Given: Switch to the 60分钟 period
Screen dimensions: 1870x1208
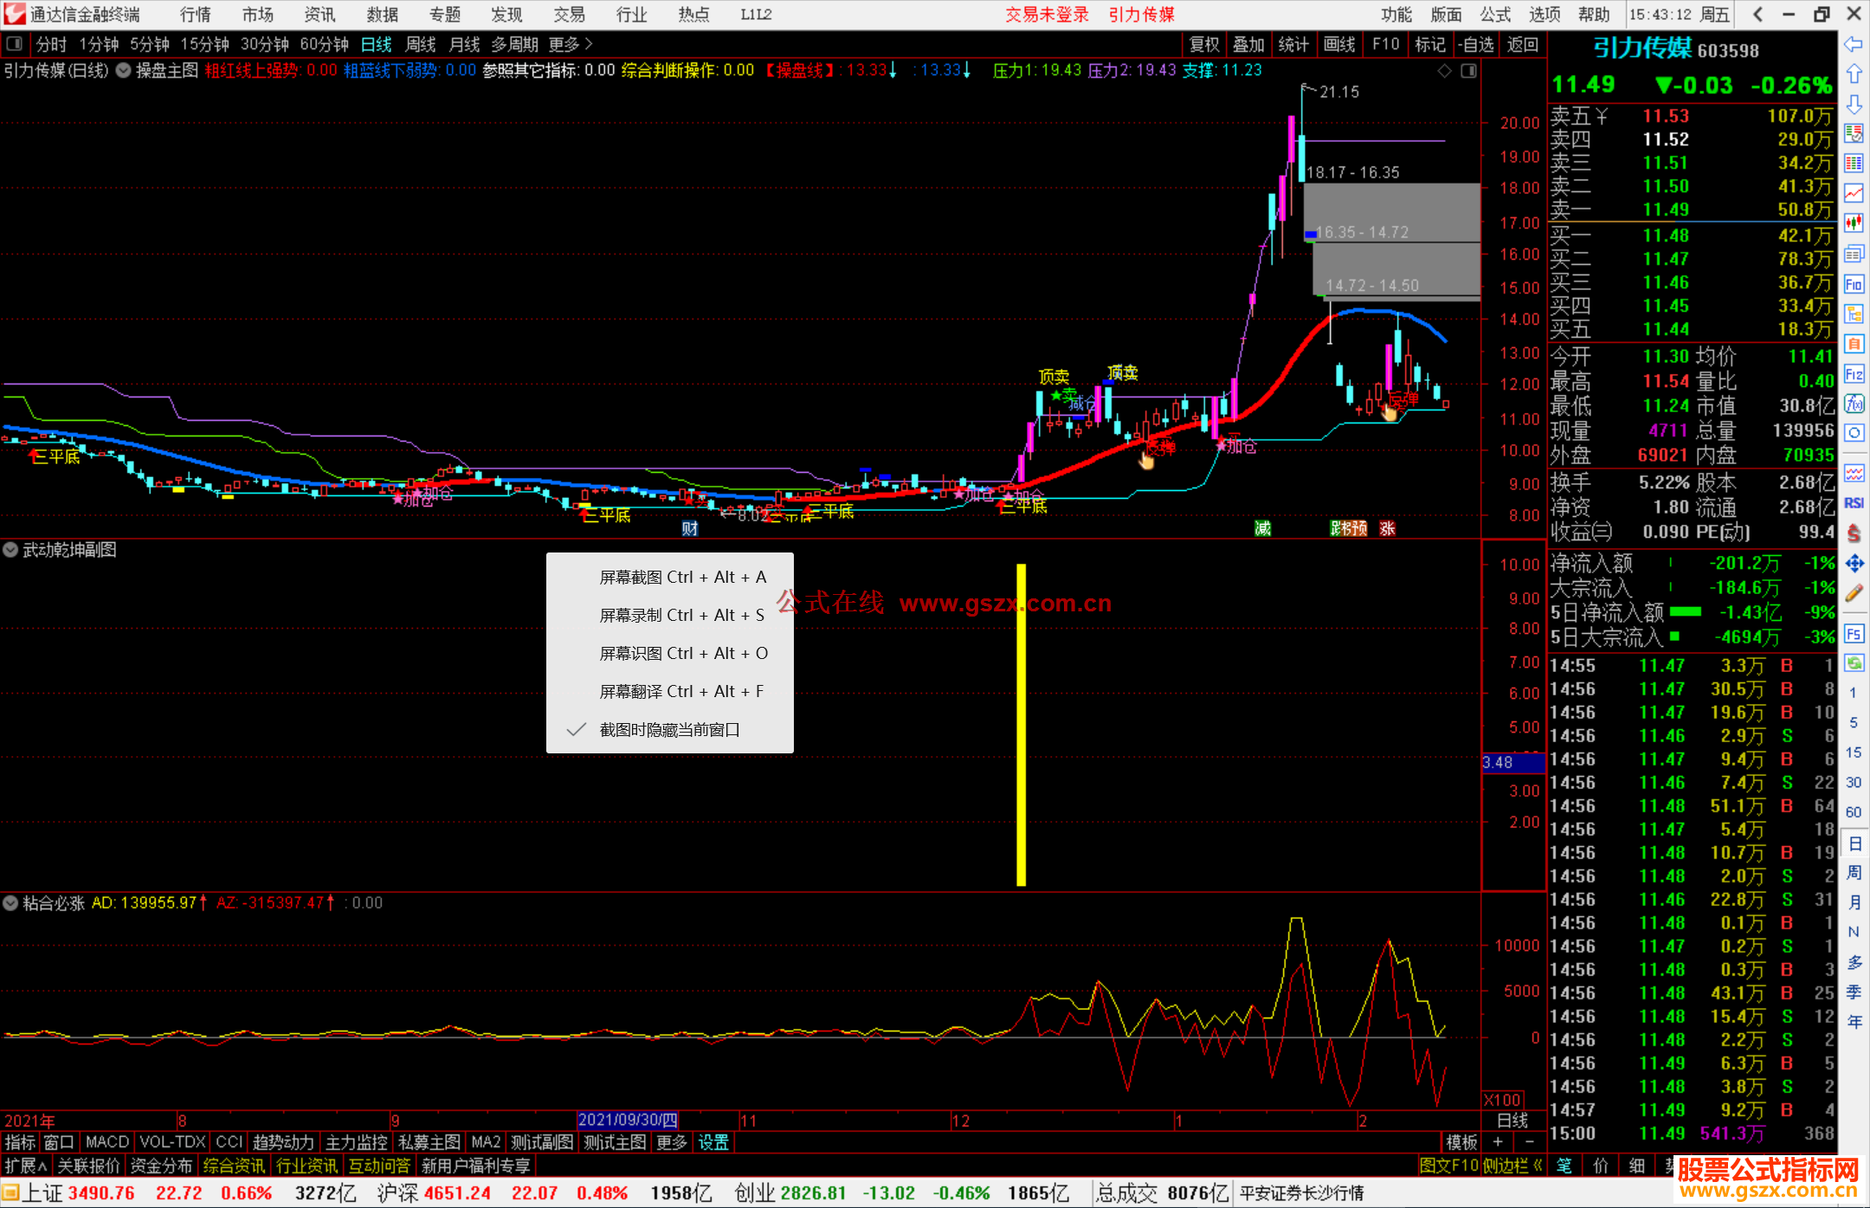Looking at the screenshot, I should click(324, 44).
